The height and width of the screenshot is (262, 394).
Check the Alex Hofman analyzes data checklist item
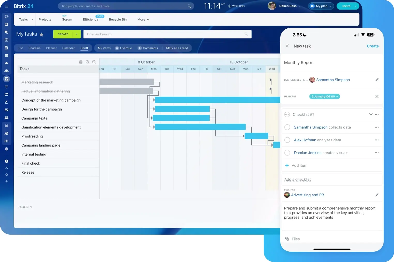point(287,140)
